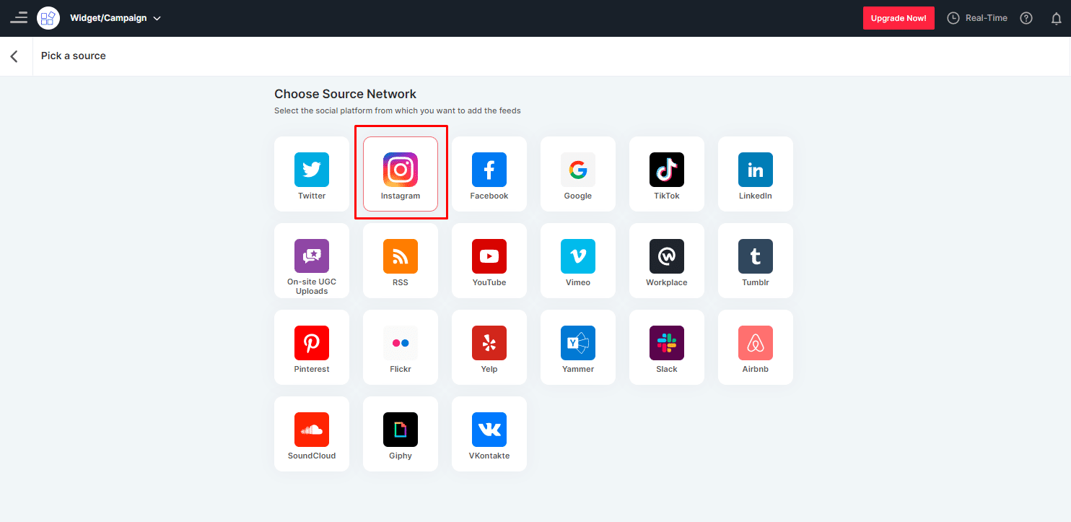The height and width of the screenshot is (522, 1071).
Task: Choose On-site UGC Uploads source
Action: (x=312, y=260)
